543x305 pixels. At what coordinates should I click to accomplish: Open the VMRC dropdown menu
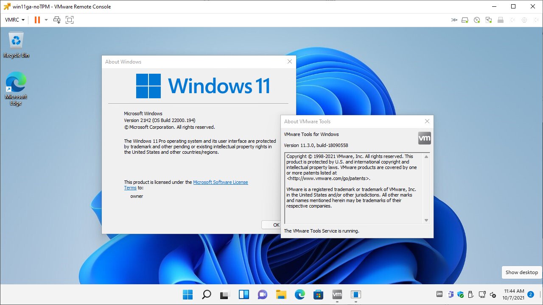[15, 19]
